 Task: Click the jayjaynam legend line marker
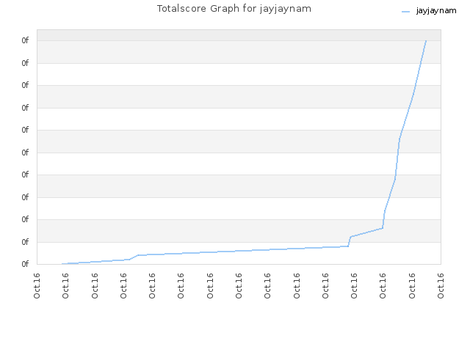[405, 12]
